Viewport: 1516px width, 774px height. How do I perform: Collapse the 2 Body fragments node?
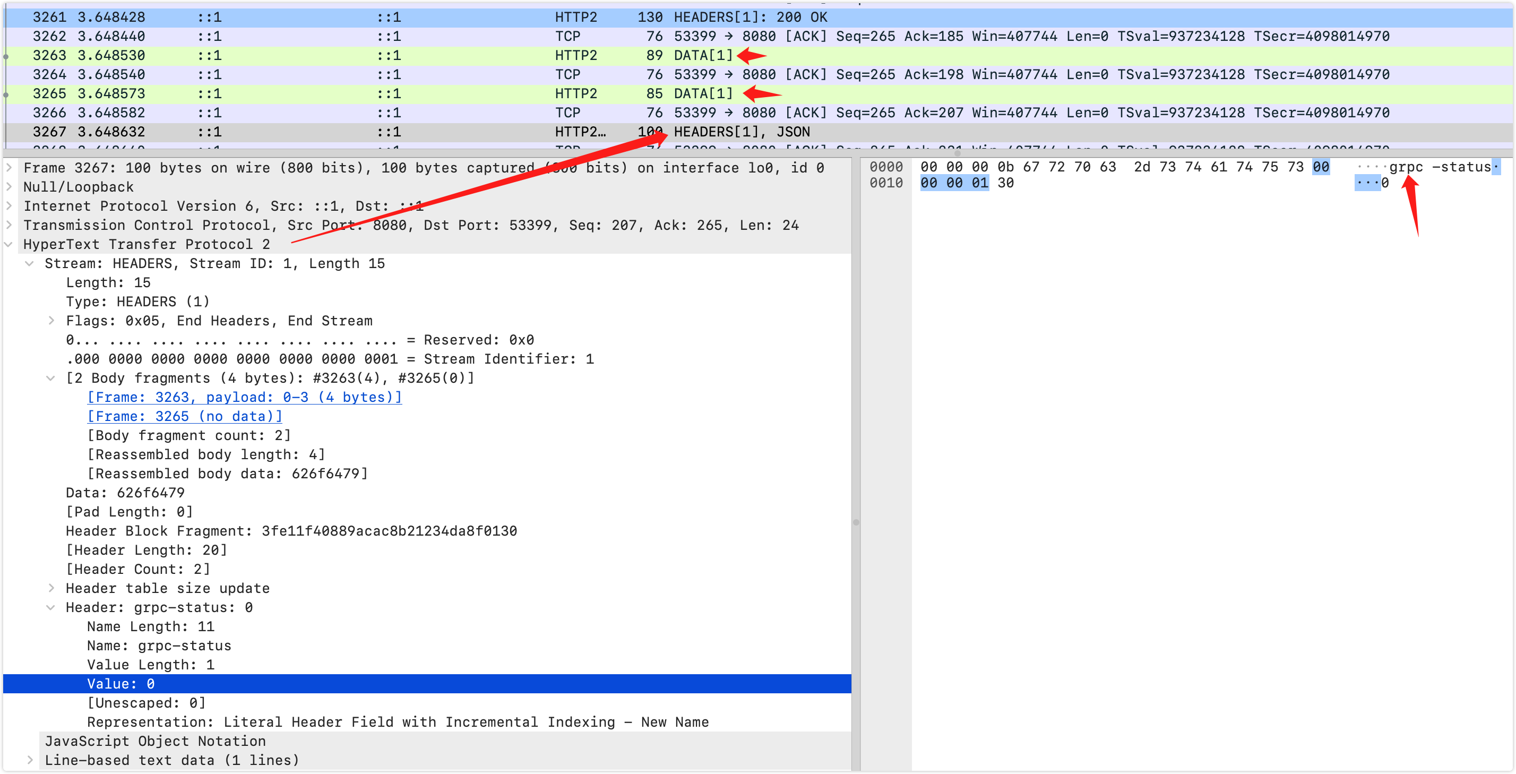pyautogui.click(x=51, y=378)
